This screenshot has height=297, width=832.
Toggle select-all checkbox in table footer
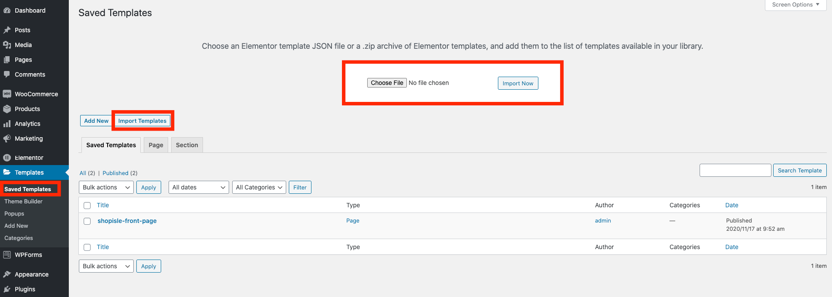tap(87, 247)
